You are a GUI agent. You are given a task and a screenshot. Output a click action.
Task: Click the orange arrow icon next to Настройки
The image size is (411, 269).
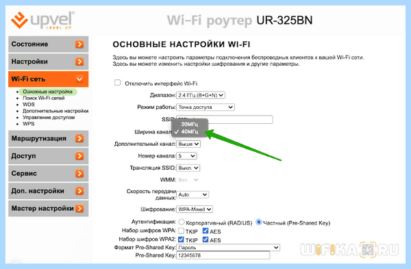coord(79,62)
